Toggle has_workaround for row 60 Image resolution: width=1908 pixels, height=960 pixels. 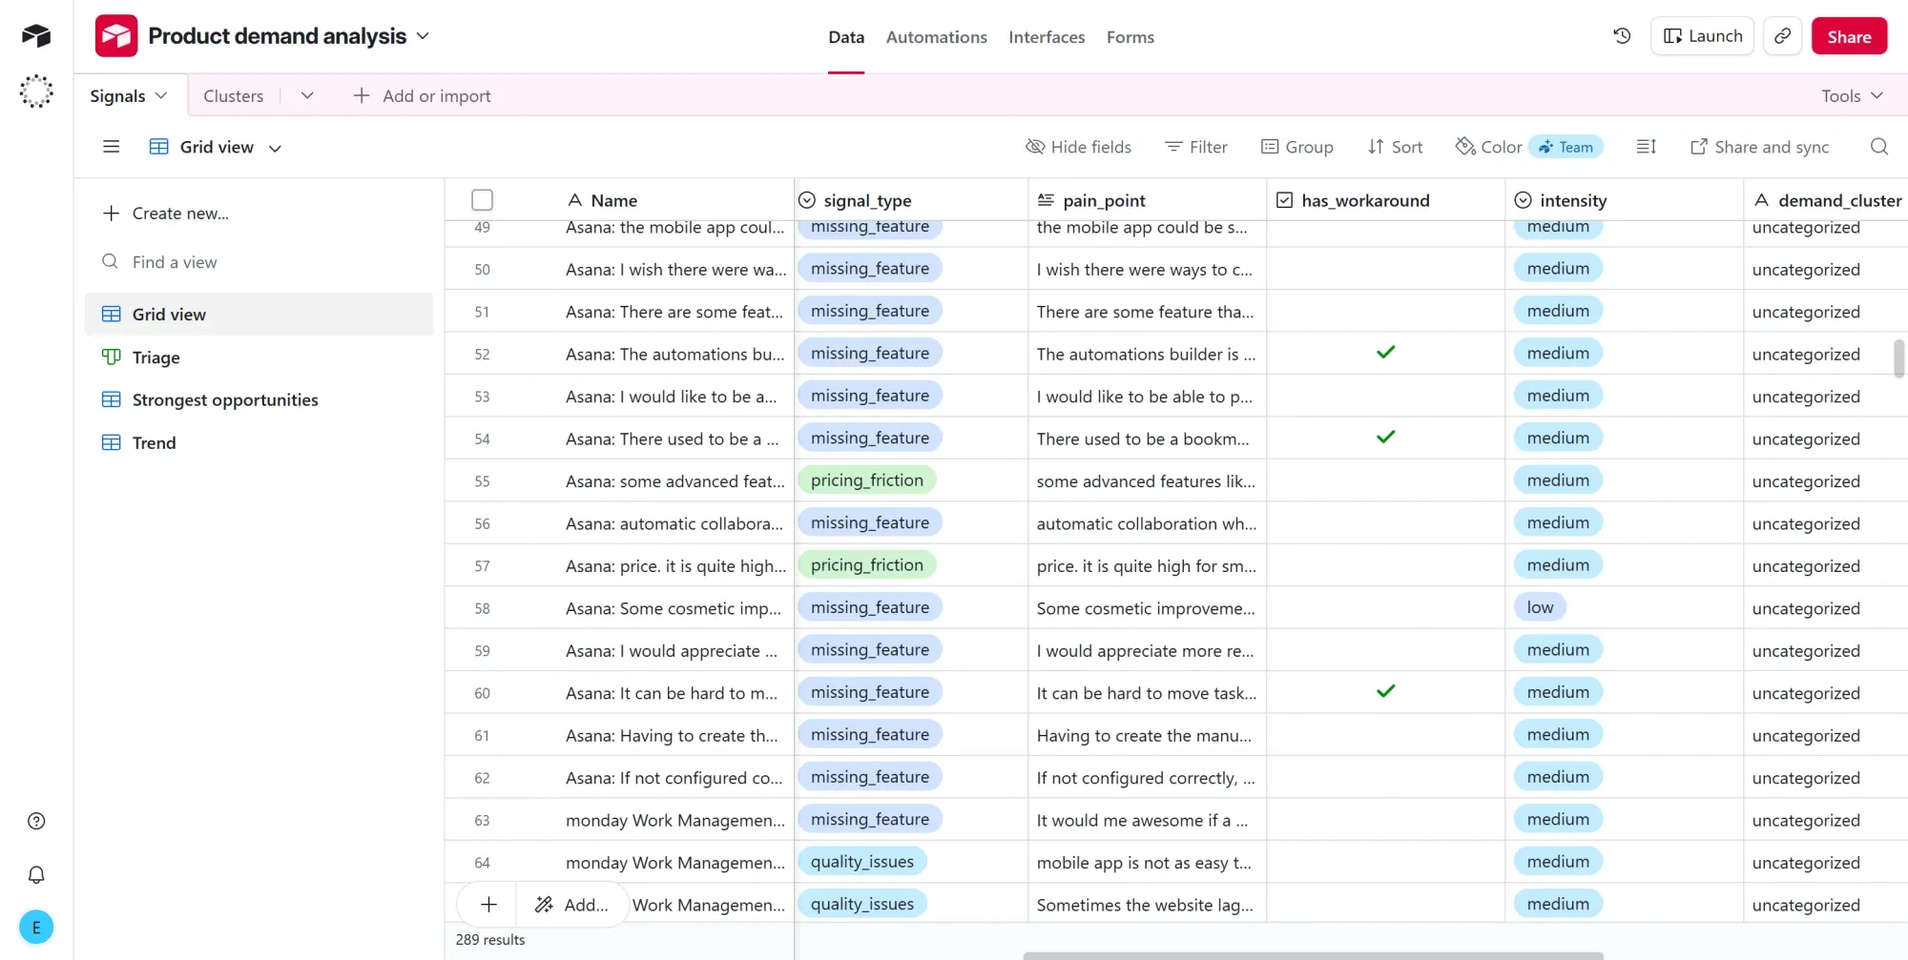[1386, 693]
